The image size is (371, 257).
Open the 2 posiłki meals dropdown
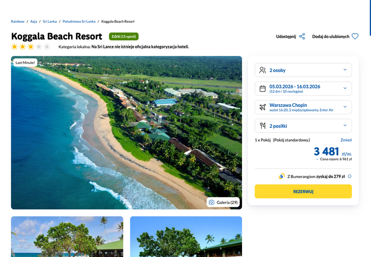tap(303, 125)
